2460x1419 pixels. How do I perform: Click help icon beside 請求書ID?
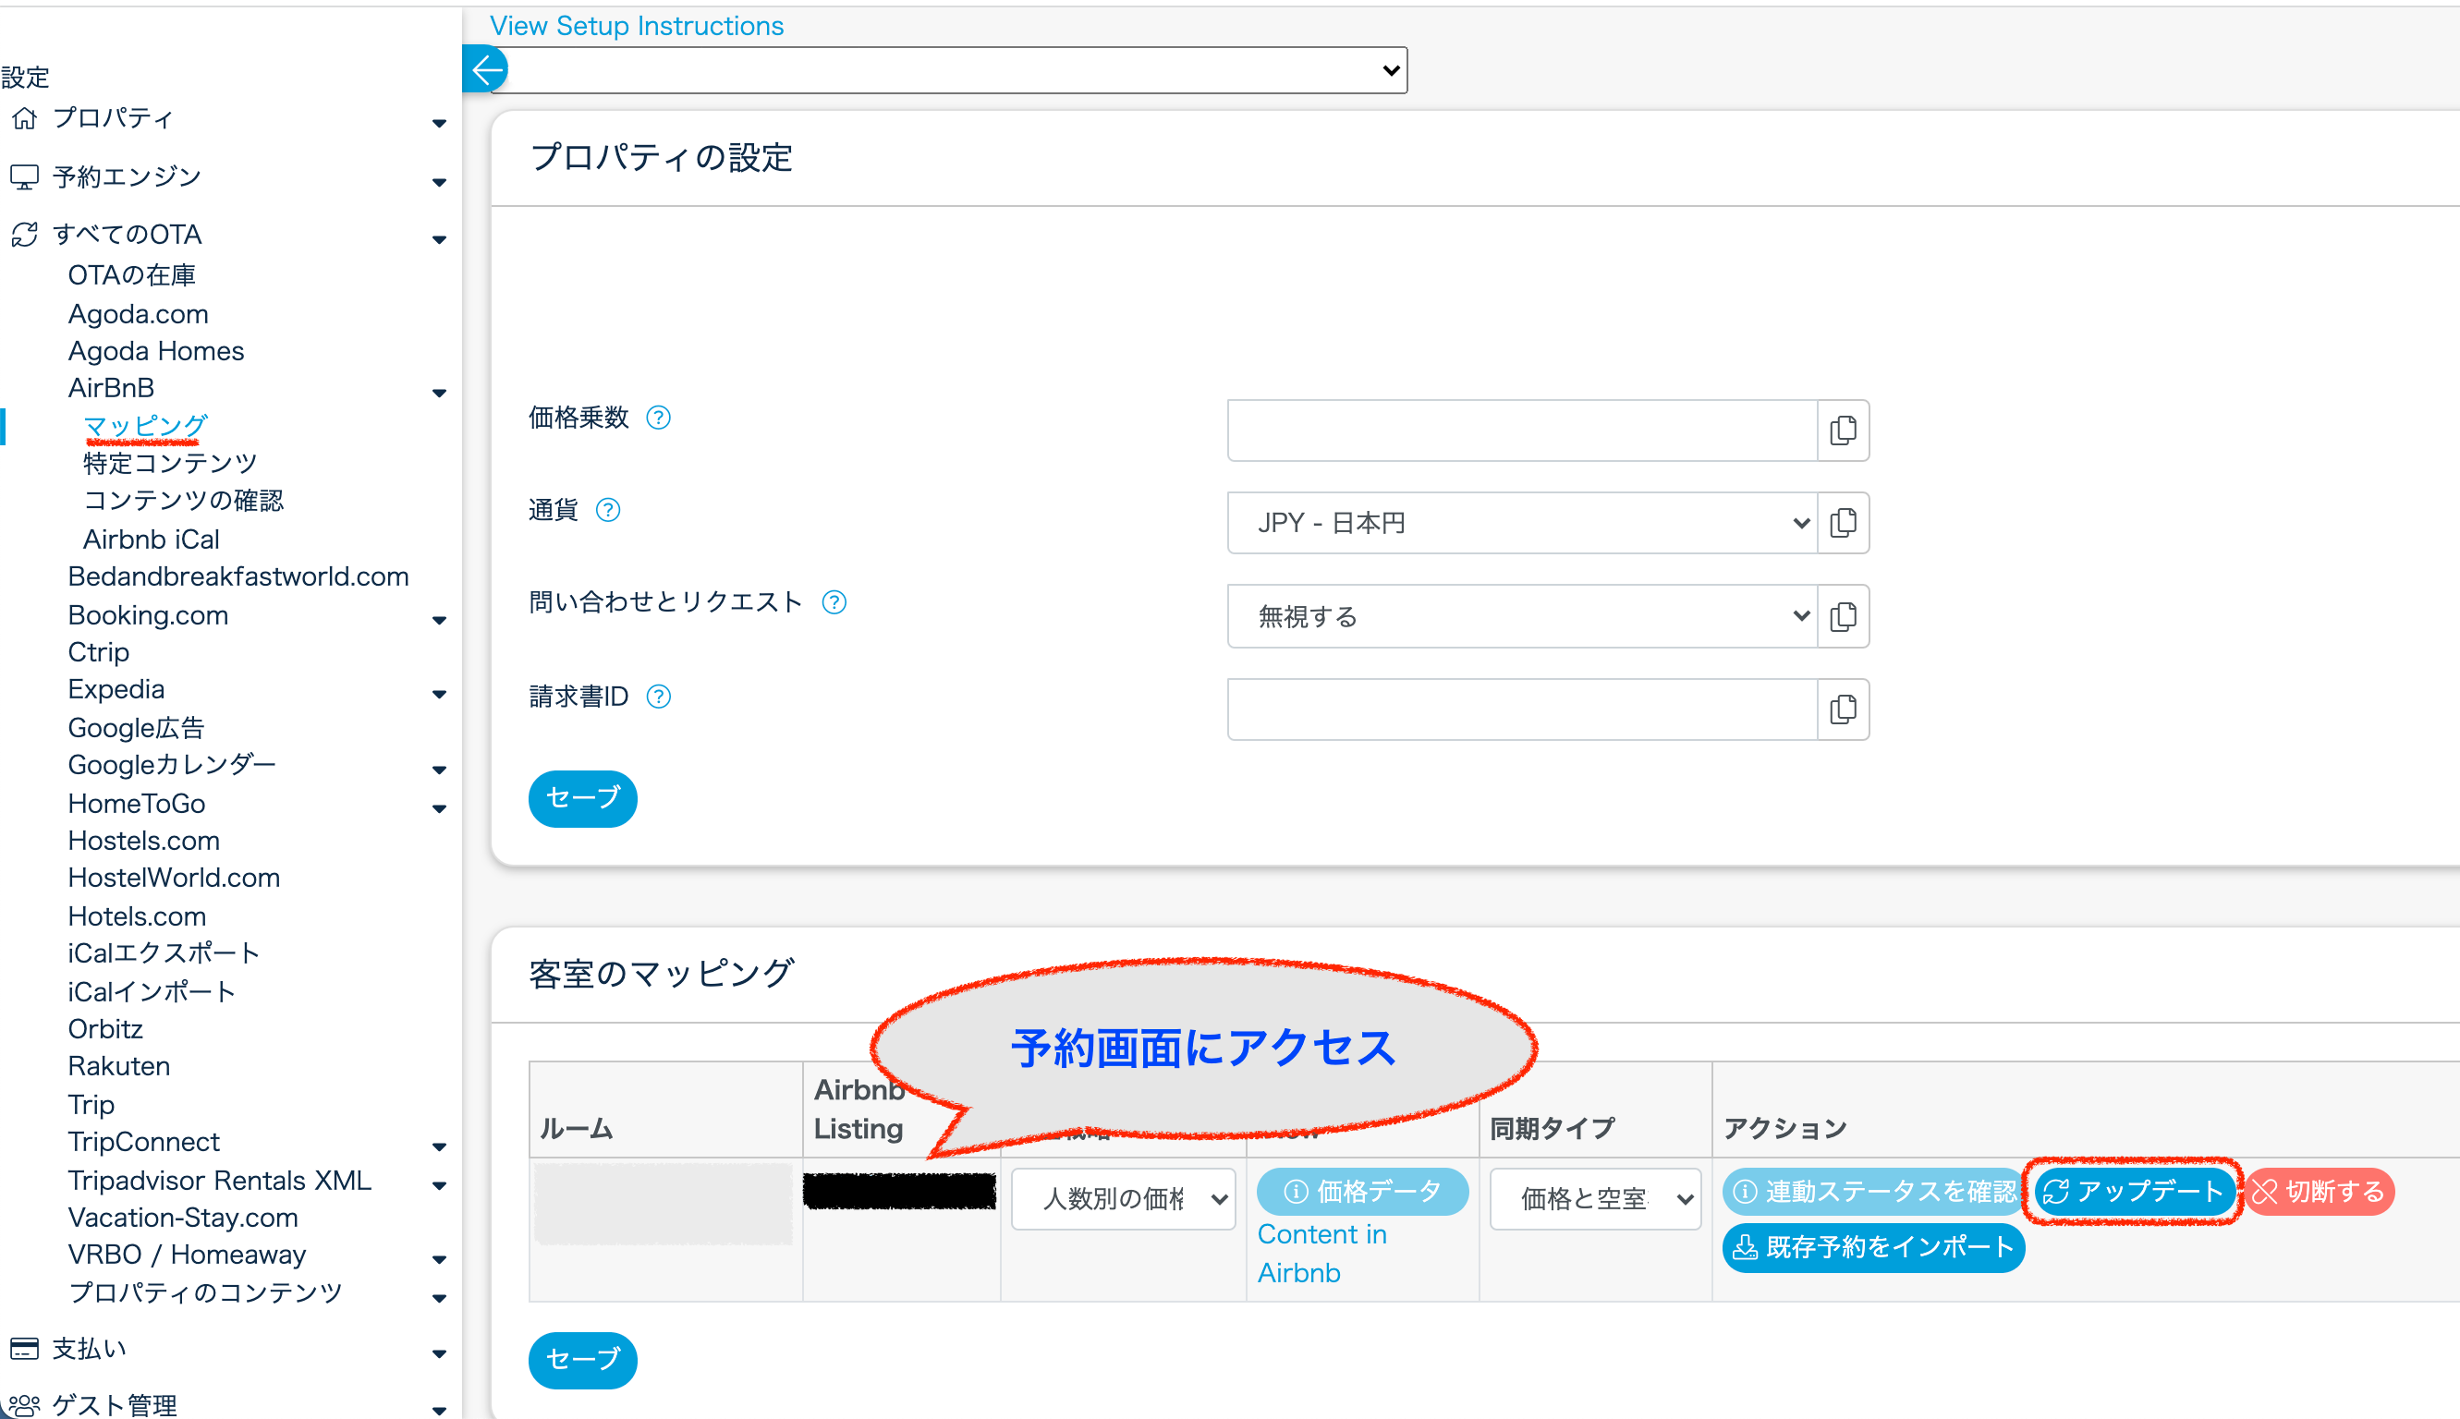(659, 697)
